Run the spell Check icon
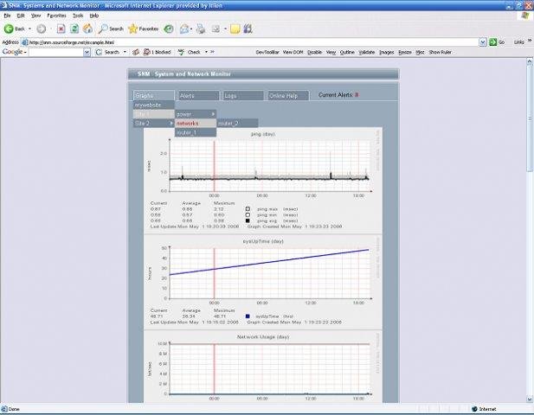The image size is (534, 415). [x=181, y=52]
